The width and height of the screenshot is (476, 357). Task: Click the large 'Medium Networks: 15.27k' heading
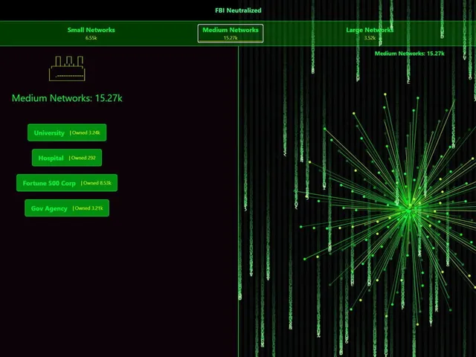point(67,98)
